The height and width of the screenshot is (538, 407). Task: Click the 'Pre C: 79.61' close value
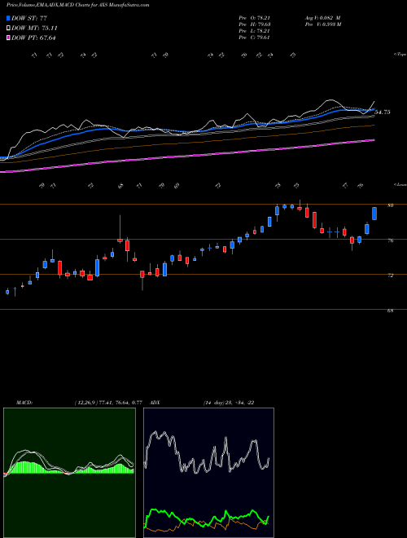click(x=254, y=37)
